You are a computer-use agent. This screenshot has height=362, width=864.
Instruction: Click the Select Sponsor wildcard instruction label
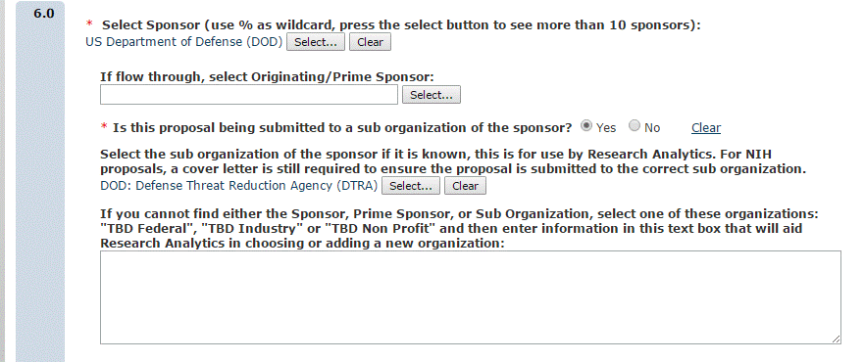[401, 24]
